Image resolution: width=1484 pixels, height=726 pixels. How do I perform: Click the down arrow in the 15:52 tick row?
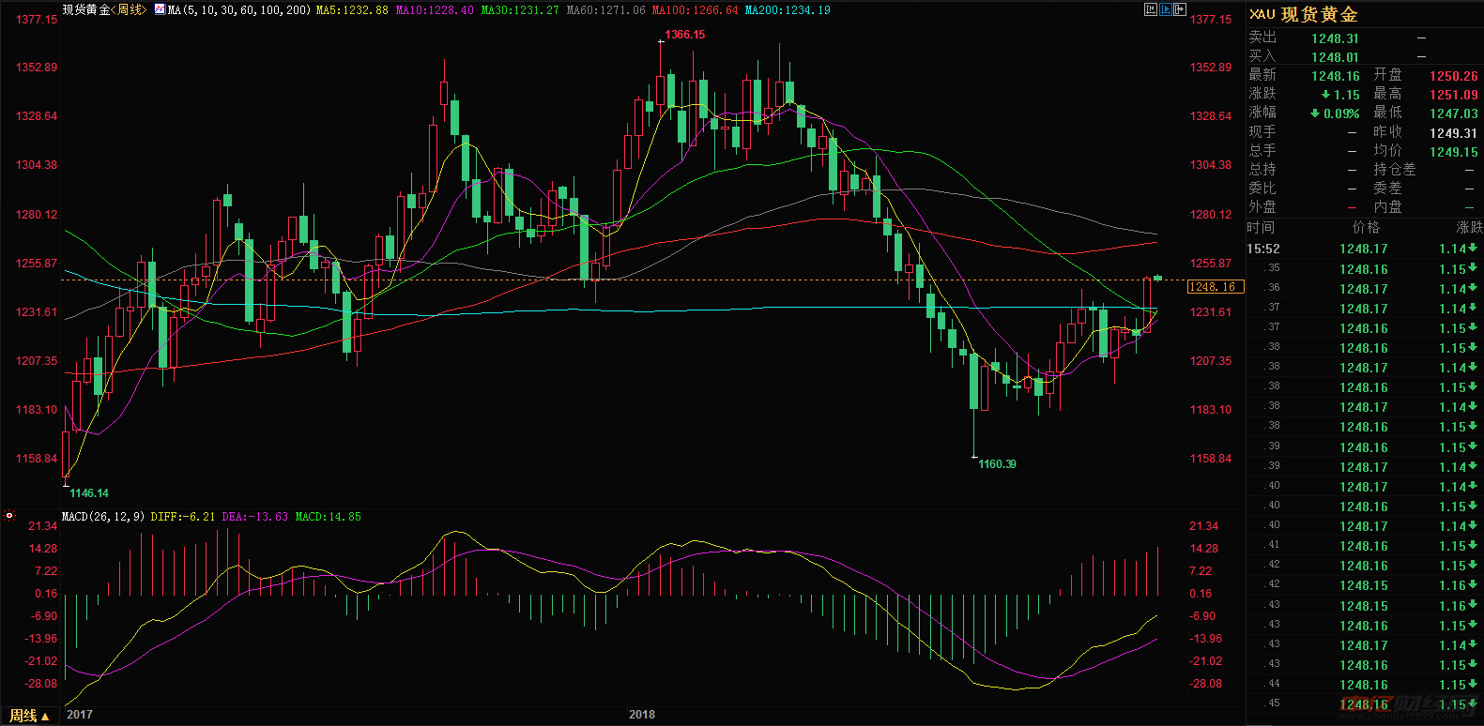coord(1474,249)
